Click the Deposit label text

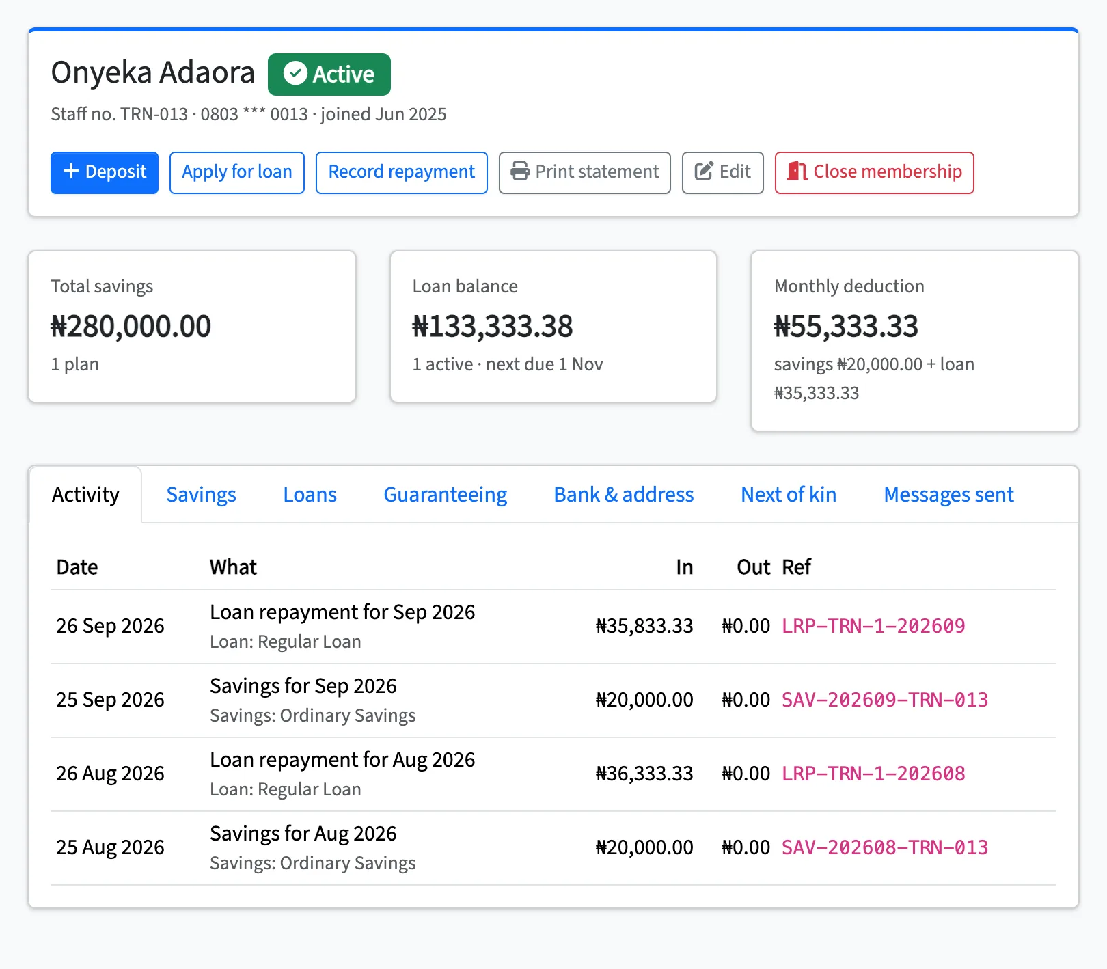(x=115, y=172)
